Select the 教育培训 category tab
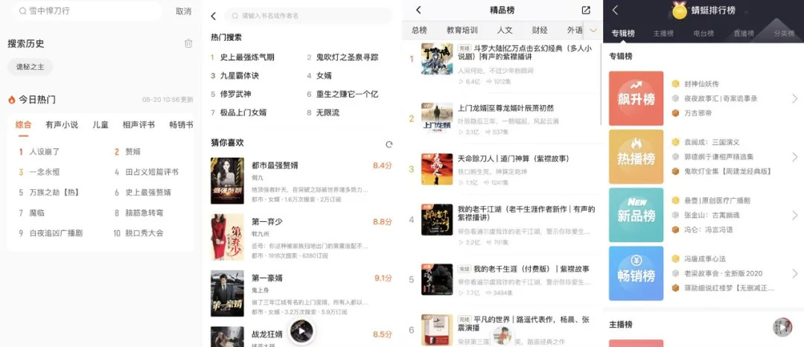 coord(462,31)
